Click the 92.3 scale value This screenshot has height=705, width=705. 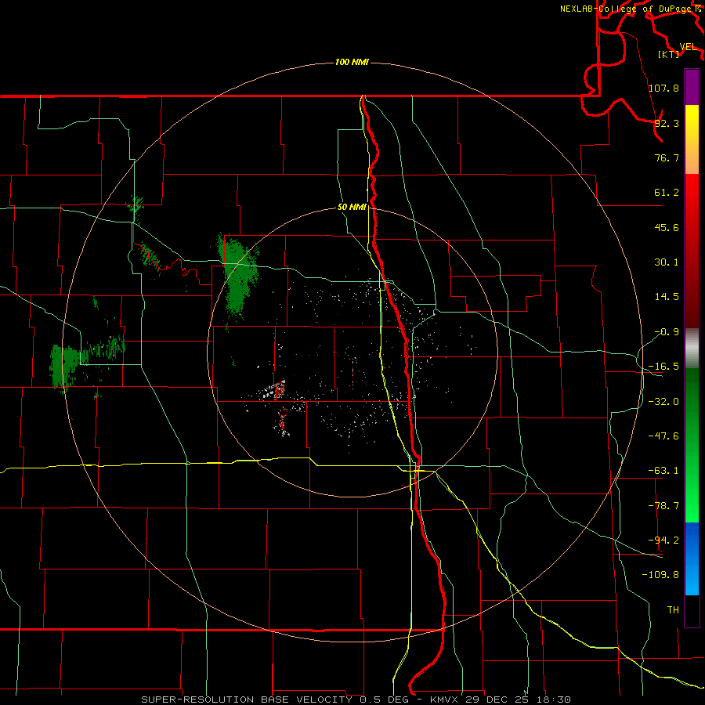click(667, 123)
